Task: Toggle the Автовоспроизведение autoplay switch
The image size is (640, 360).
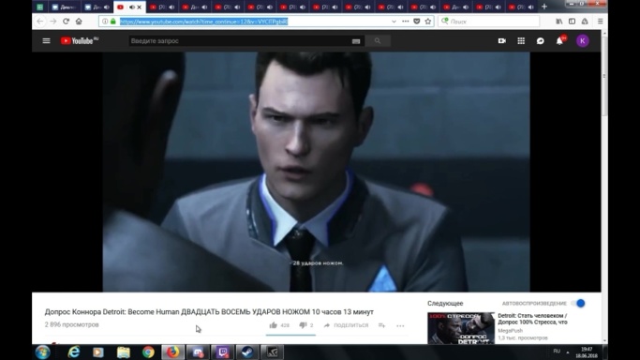Action: (578, 303)
